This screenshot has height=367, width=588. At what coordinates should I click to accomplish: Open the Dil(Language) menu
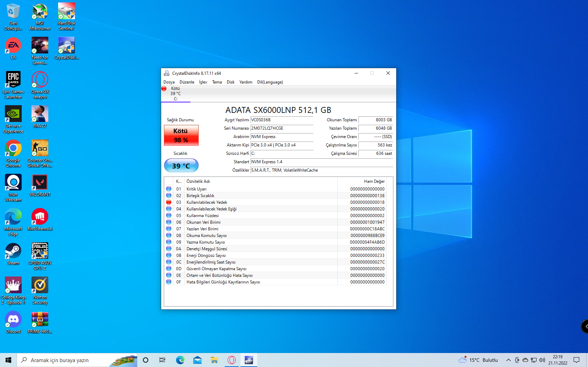(270, 82)
